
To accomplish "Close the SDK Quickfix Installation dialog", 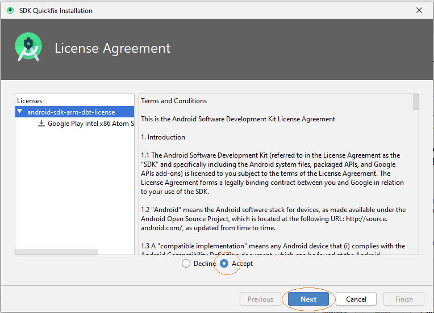I will pos(419,11).
